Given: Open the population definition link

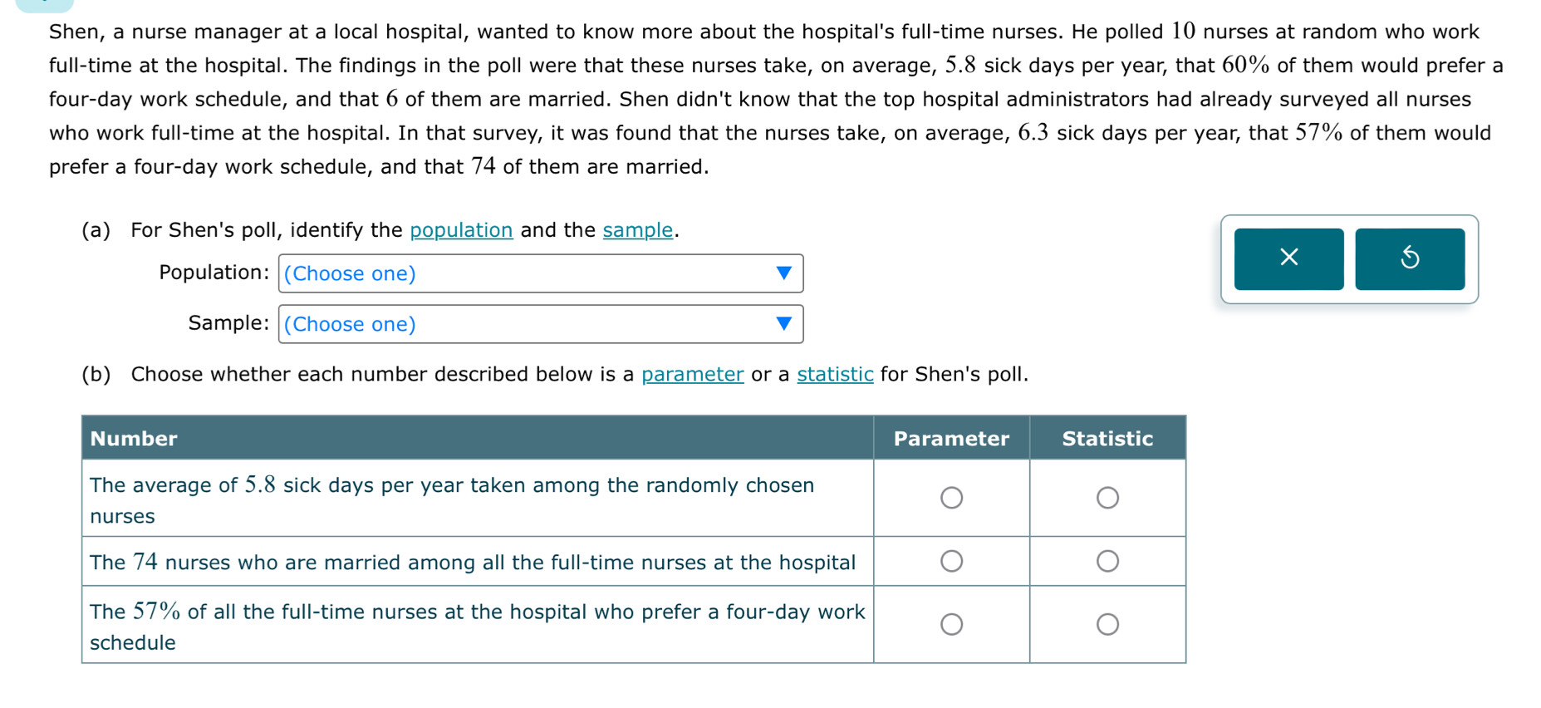Looking at the screenshot, I should coord(461,230).
